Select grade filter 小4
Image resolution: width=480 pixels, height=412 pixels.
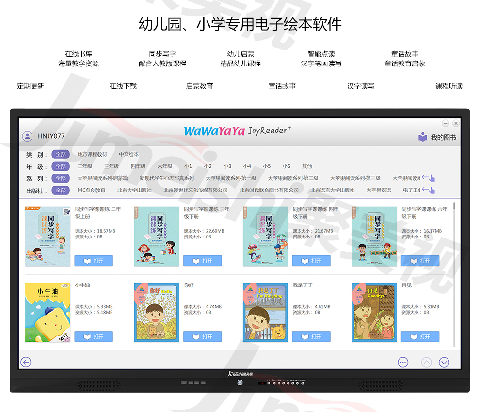[x=247, y=166]
